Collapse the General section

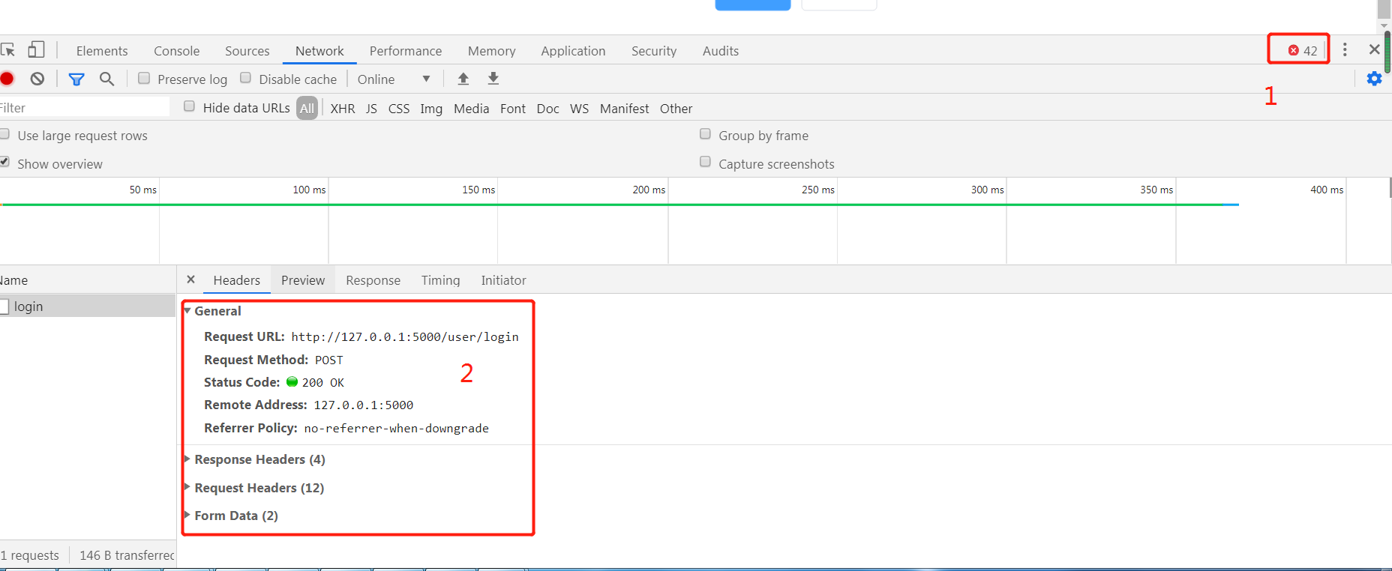(187, 310)
